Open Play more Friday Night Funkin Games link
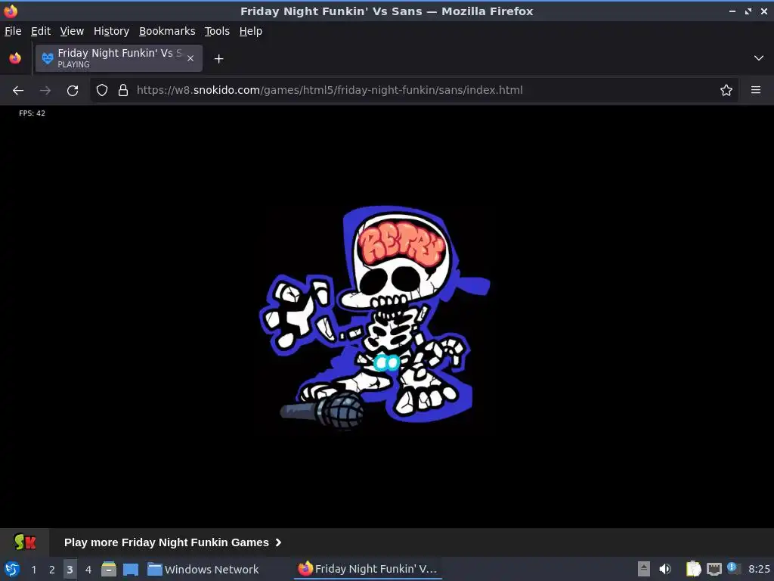 tap(173, 542)
